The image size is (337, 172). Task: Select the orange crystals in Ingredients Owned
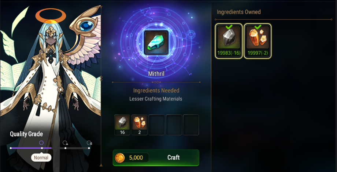click(258, 41)
